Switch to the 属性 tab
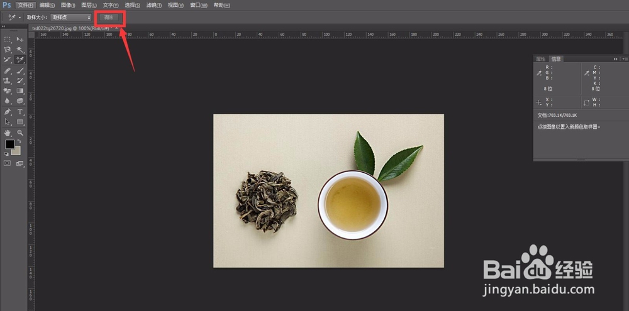The image size is (629, 311). click(x=540, y=59)
